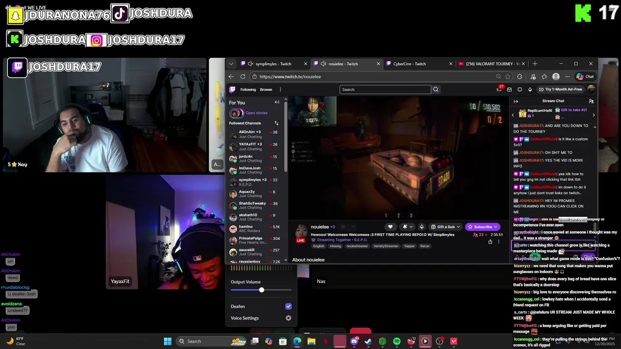The width and height of the screenshot is (621, 349).
Task: Collapse the For You sidebar arrow
Action: coord(277,102)
